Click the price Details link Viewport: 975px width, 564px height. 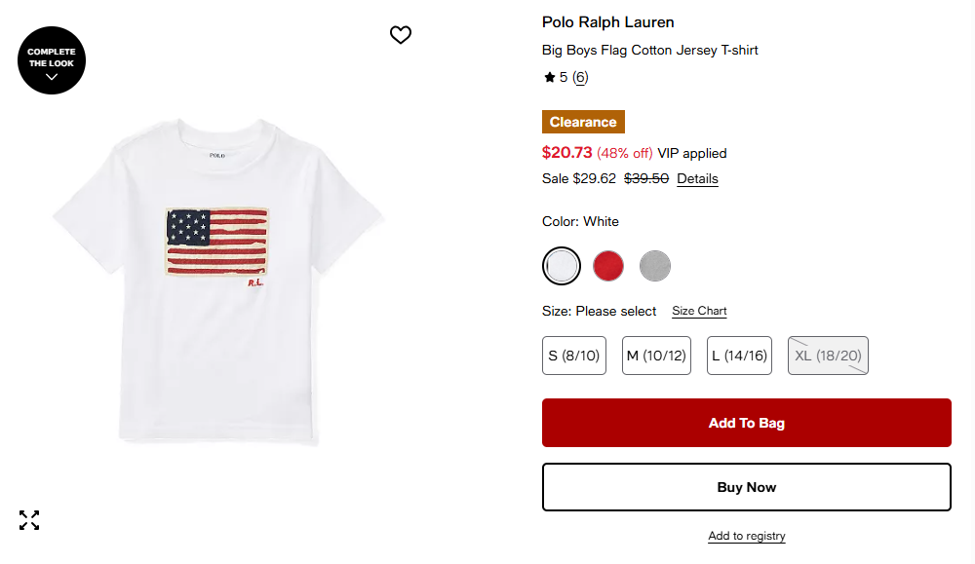tap(697, 178)
